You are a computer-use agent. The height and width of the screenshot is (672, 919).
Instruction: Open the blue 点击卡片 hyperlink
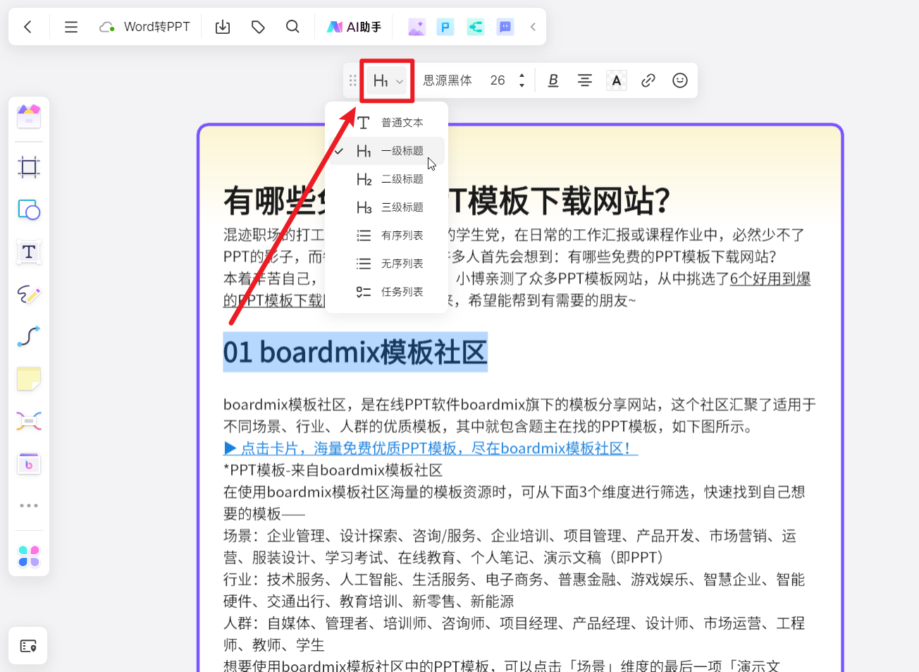point(430,448)
